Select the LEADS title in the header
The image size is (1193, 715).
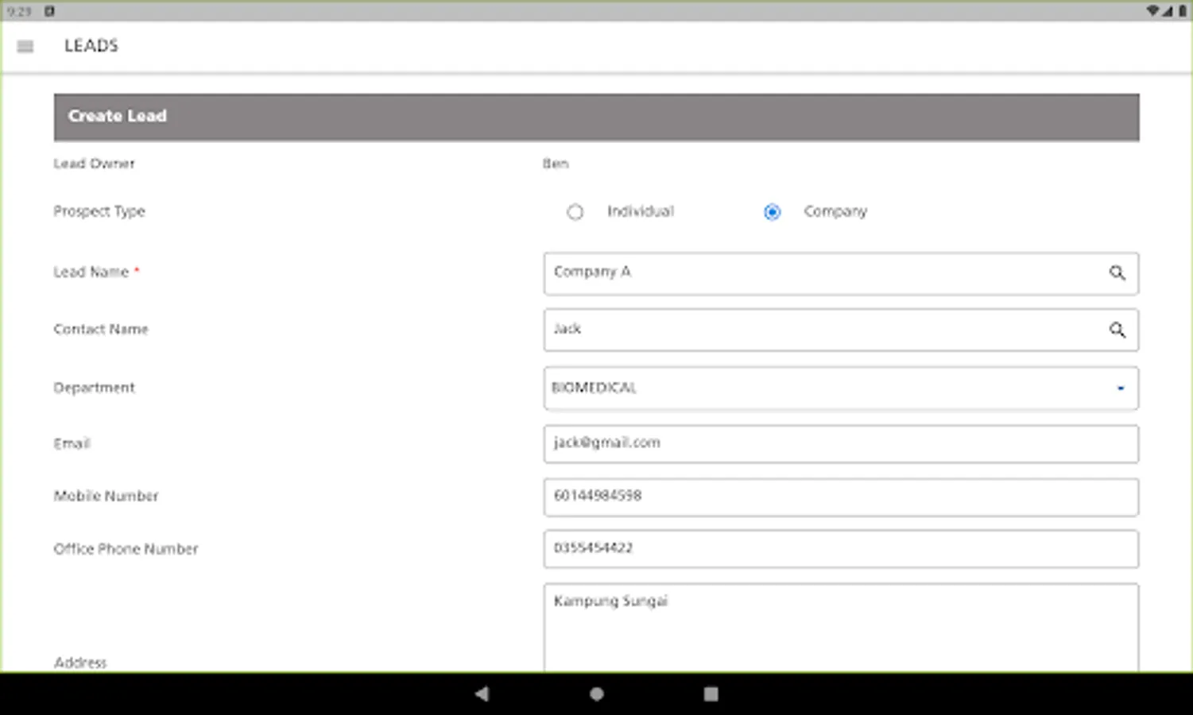pyautogui.click(x=91, y=45)
